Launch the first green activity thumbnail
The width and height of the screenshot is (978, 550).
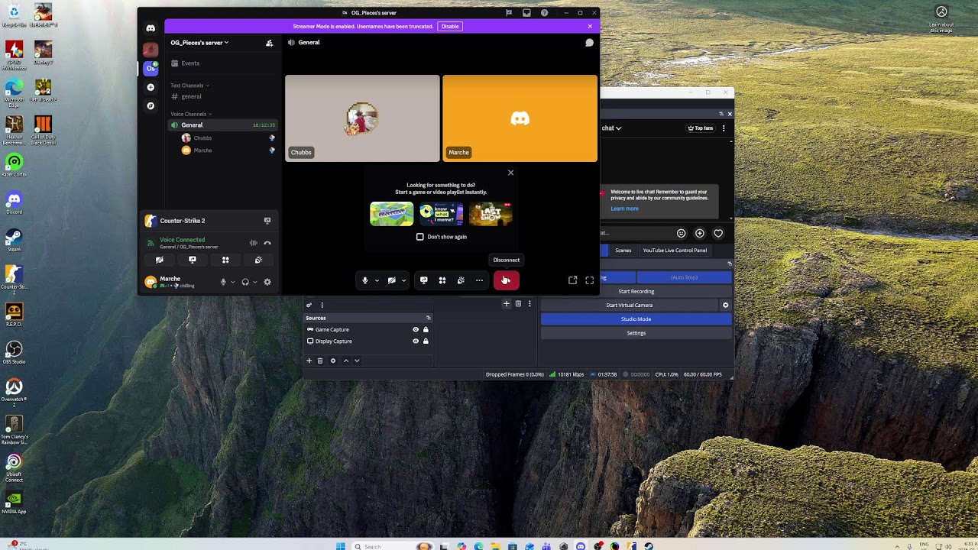pos(392,214)
